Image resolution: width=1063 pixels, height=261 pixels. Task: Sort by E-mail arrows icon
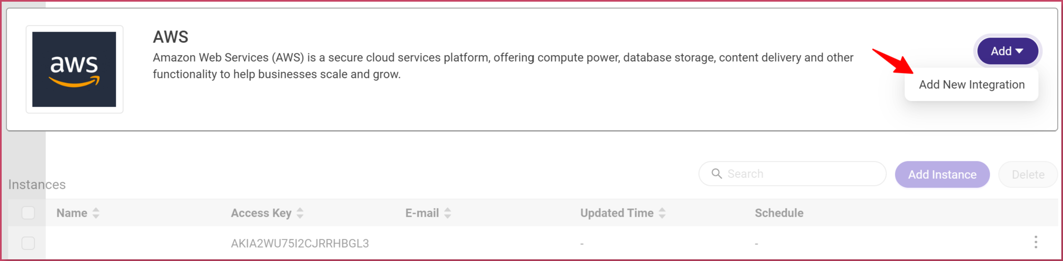[447, 213]
